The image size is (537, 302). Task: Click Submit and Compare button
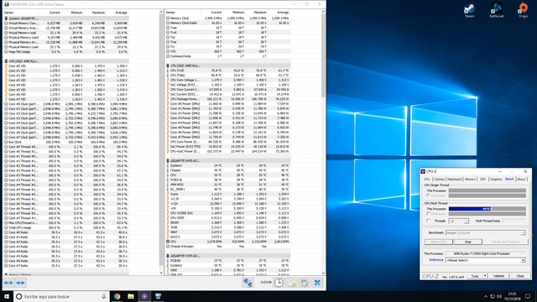(505, 242)
